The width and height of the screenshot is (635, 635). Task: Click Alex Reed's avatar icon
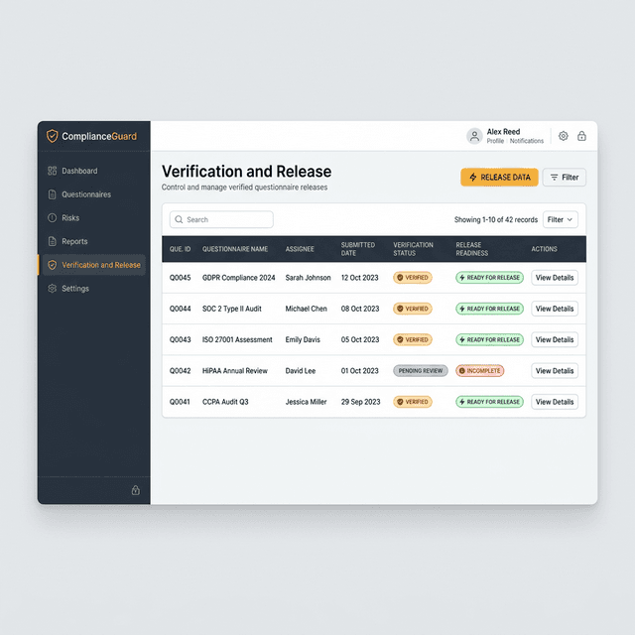pos(474,136)
